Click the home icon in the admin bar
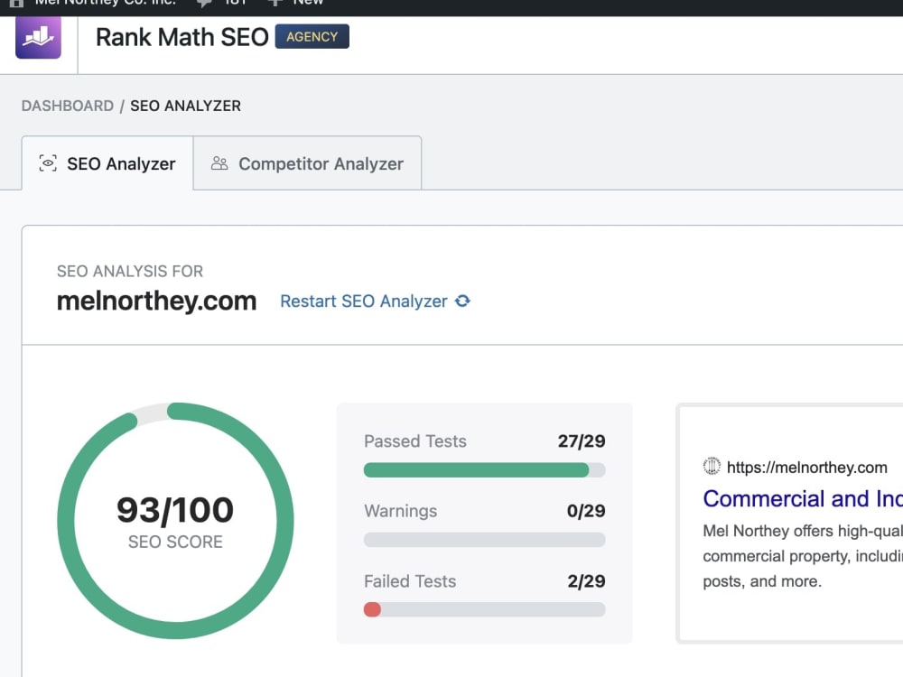This screenshot has height=677, width=903. [x=16, y=3]
